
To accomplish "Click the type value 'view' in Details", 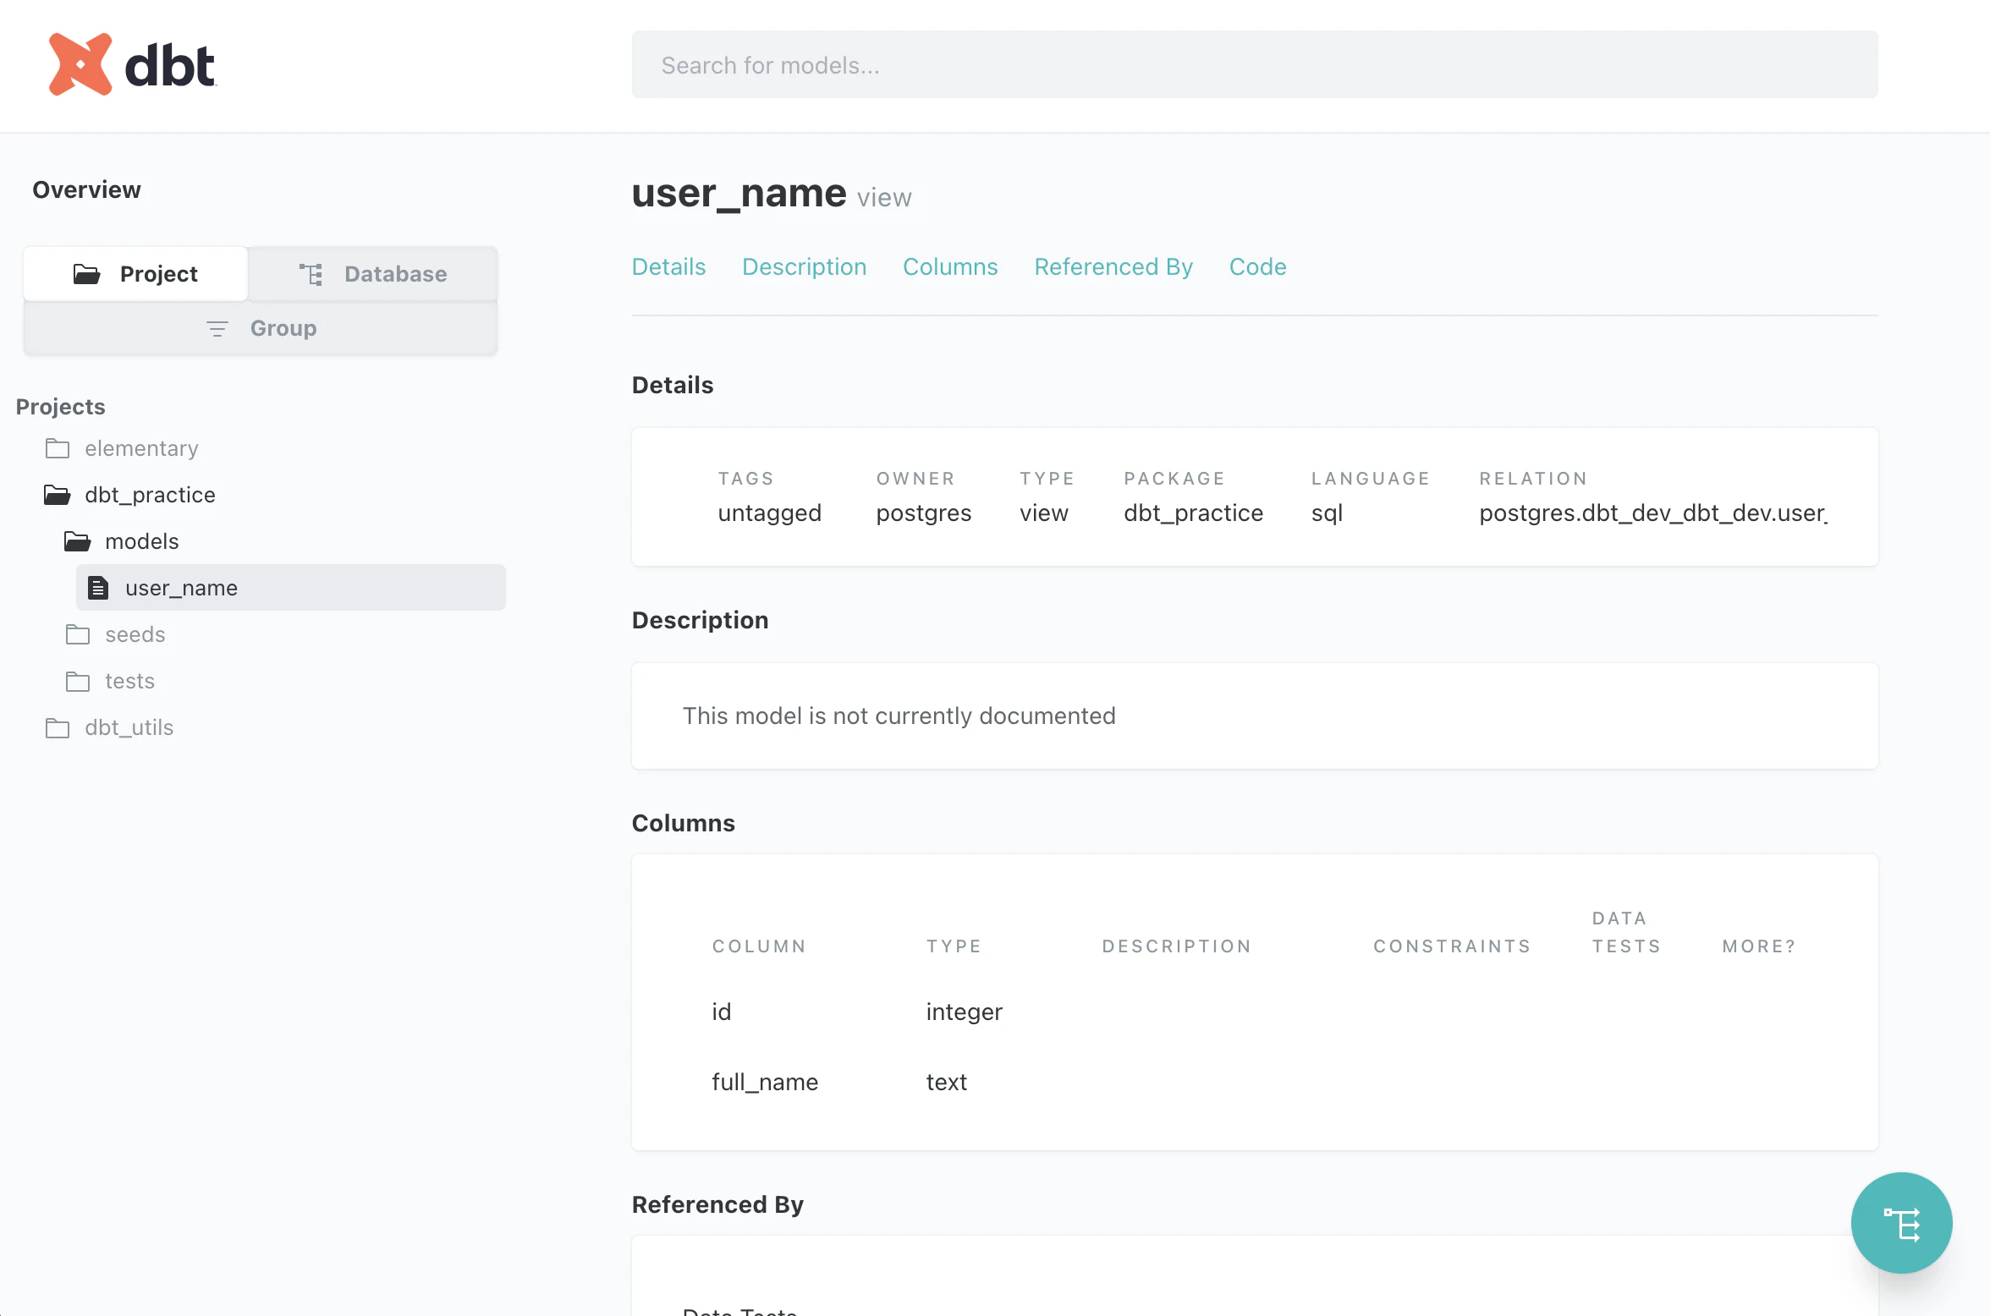I will 1043,513.
